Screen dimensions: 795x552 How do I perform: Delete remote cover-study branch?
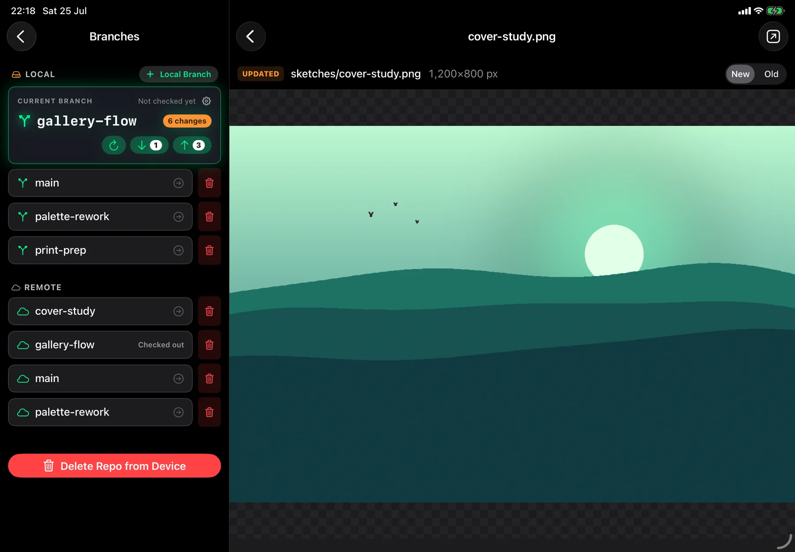(x=209, y=311)
